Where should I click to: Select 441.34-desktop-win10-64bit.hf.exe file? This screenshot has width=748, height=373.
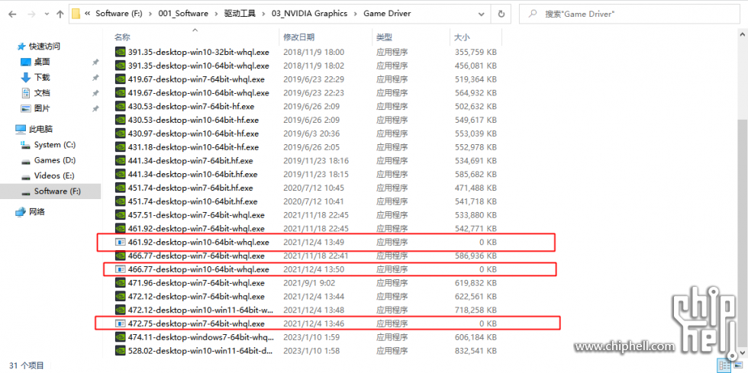tap(192, 175)
